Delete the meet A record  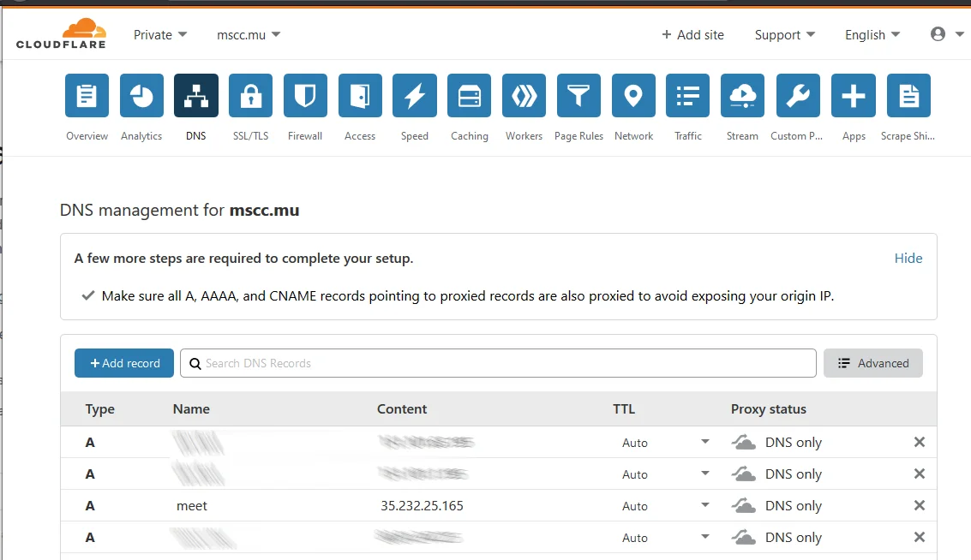(x=920, y=505)
